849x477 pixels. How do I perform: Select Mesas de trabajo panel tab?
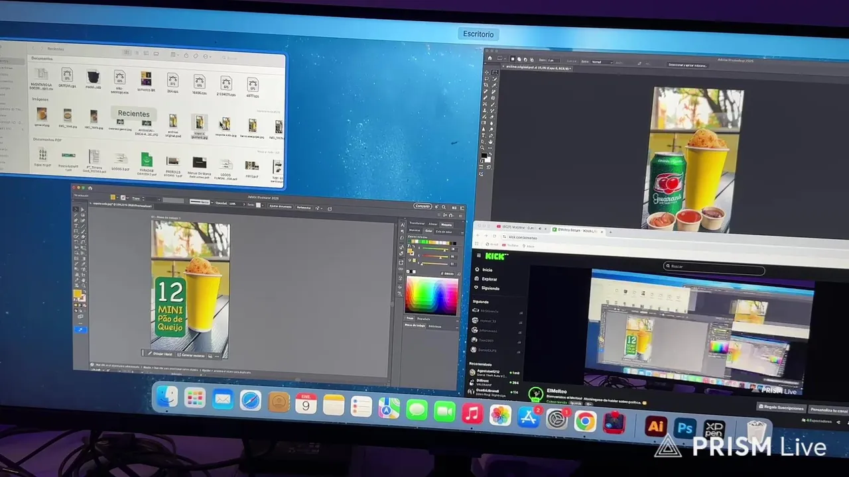tap(415, 325)
